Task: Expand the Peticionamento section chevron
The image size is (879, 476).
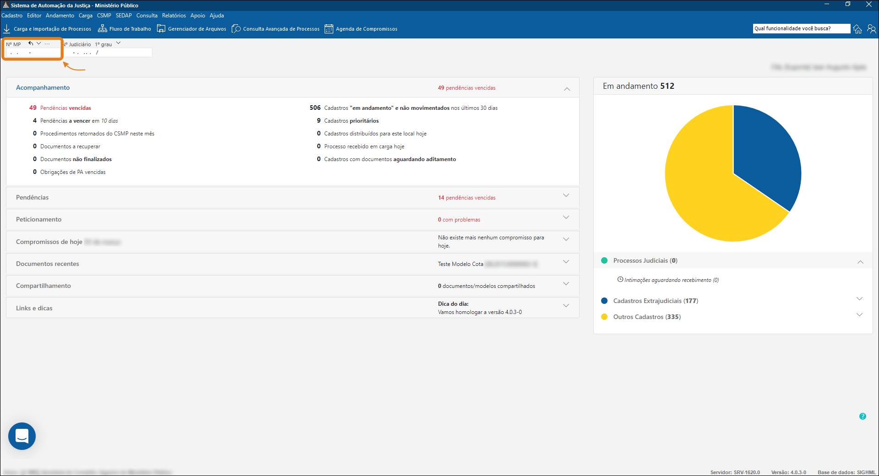Action: click(566, 217)
